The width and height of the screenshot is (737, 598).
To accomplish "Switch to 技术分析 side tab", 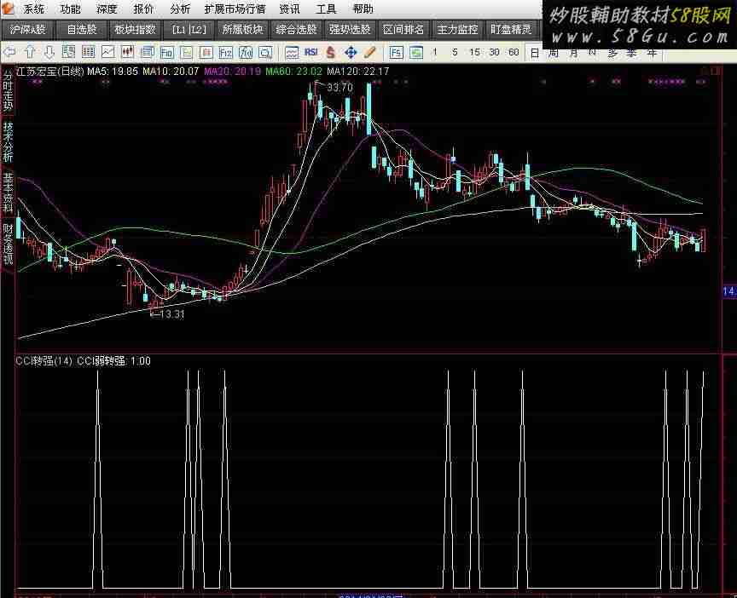I will [8, 141].
